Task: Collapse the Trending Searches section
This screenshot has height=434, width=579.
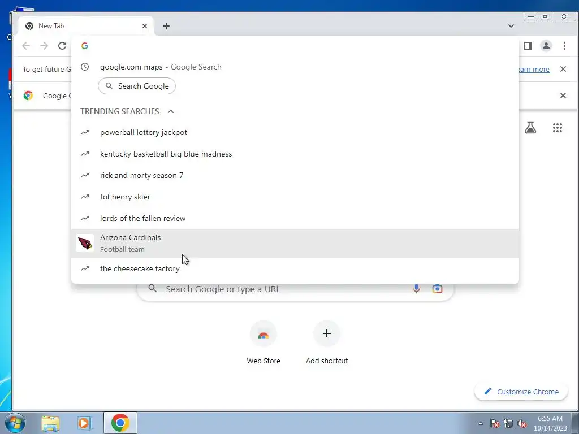Action: [171, 111]
